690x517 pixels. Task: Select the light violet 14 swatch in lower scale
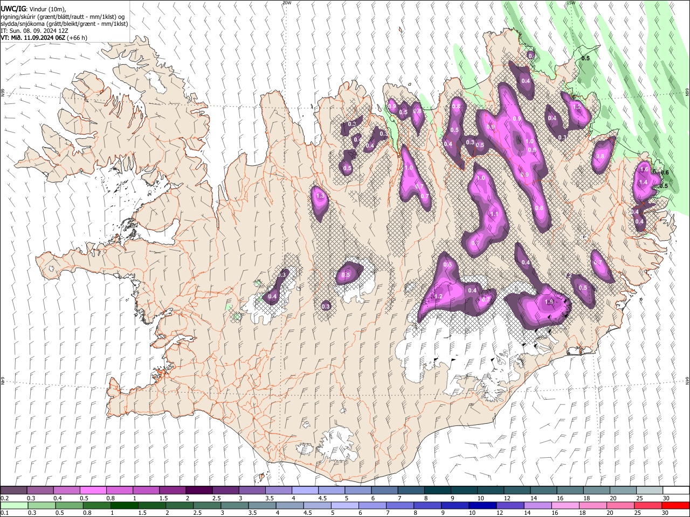537,505
